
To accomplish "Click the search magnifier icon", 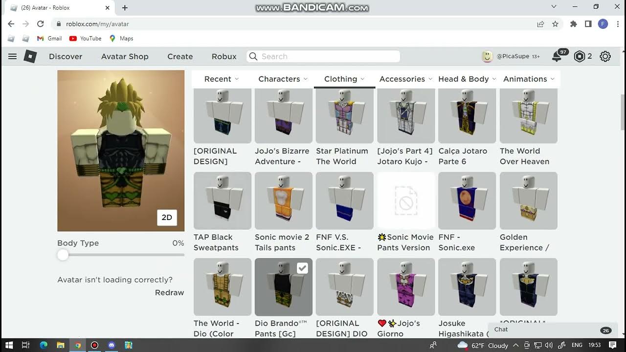I will click(253, 57).
